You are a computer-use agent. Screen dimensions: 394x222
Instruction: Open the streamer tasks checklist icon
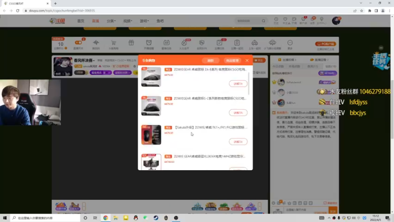tap(219, 42)
